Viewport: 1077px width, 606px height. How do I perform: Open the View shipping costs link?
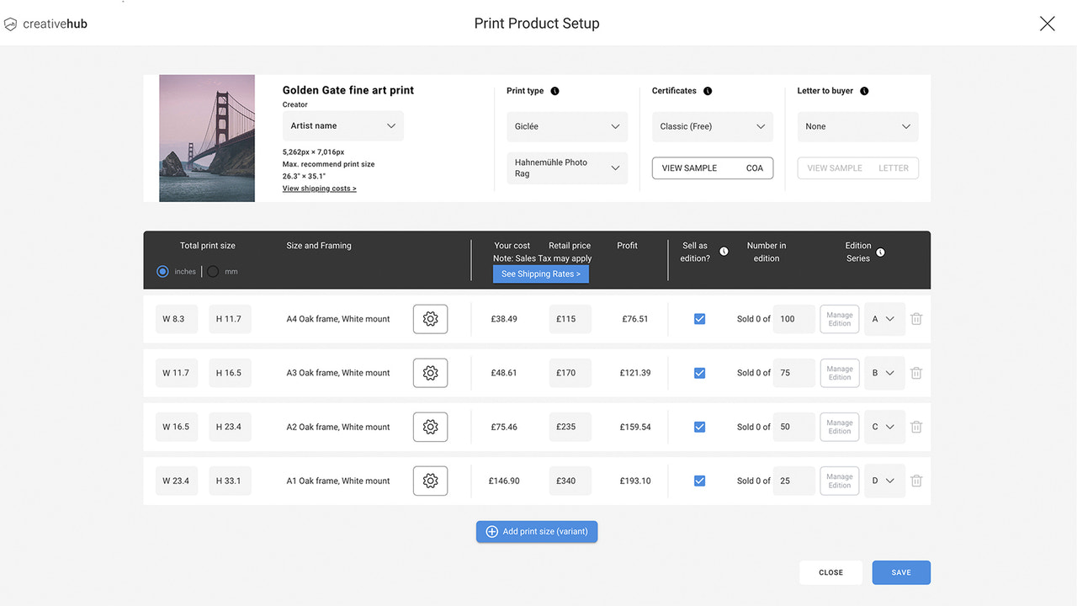[319, 188]
